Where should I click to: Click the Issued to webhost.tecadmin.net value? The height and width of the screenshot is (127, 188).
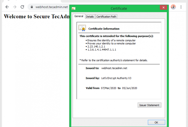coord(114,68)
